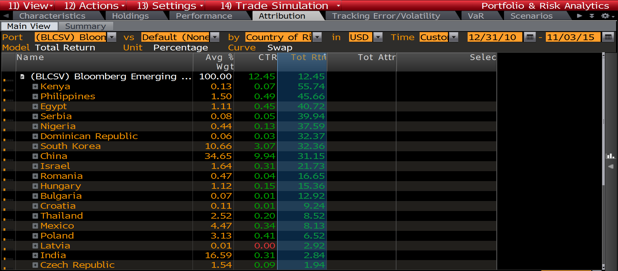Open the chart panel icon on right edge

point(610,156)
